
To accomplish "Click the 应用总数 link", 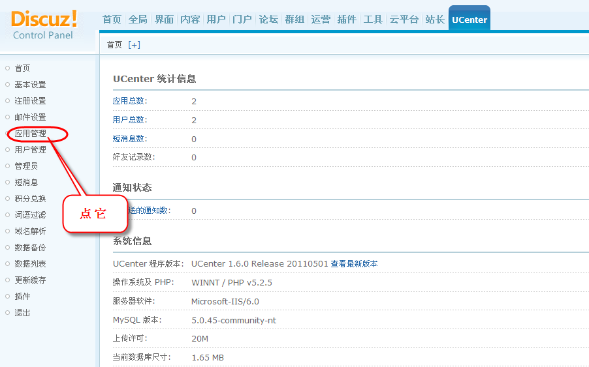I will pos(130,101).
